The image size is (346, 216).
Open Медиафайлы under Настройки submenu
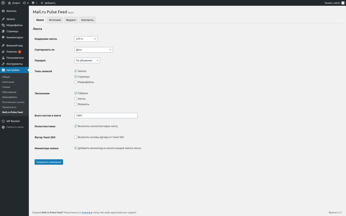(9, 97)
